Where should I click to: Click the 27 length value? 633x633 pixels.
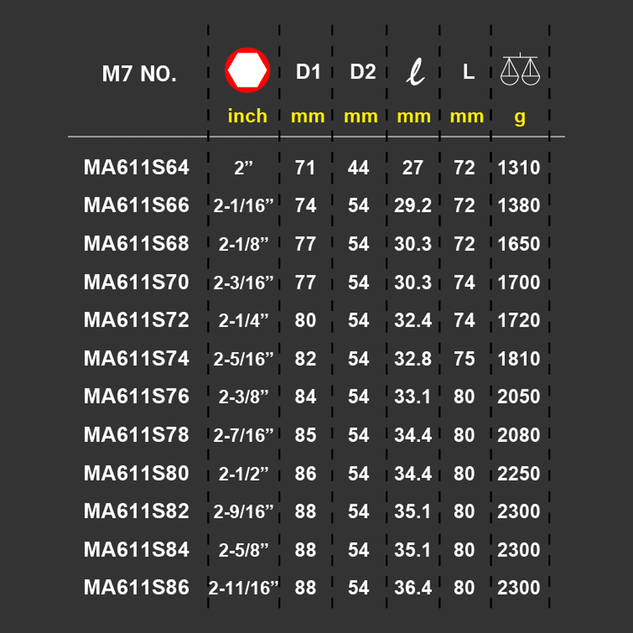pos(413,168)
